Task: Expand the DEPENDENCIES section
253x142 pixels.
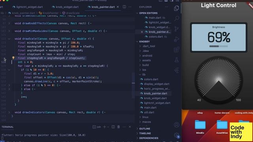Action: 149,138
